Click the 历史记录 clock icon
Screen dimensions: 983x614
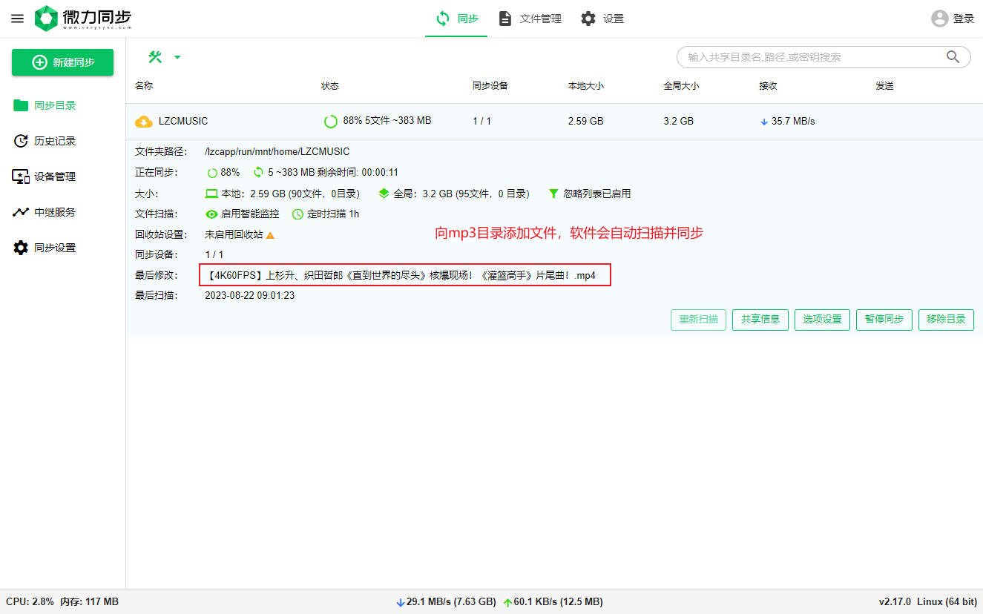click(21, 141)
